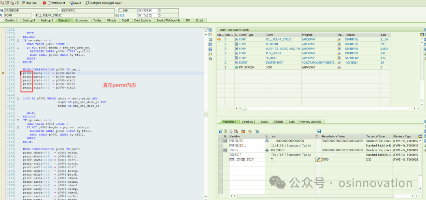The image size is (426, 200).
Task: Click the SY-SUBRC value field
Action: click(x=168, y=11)
